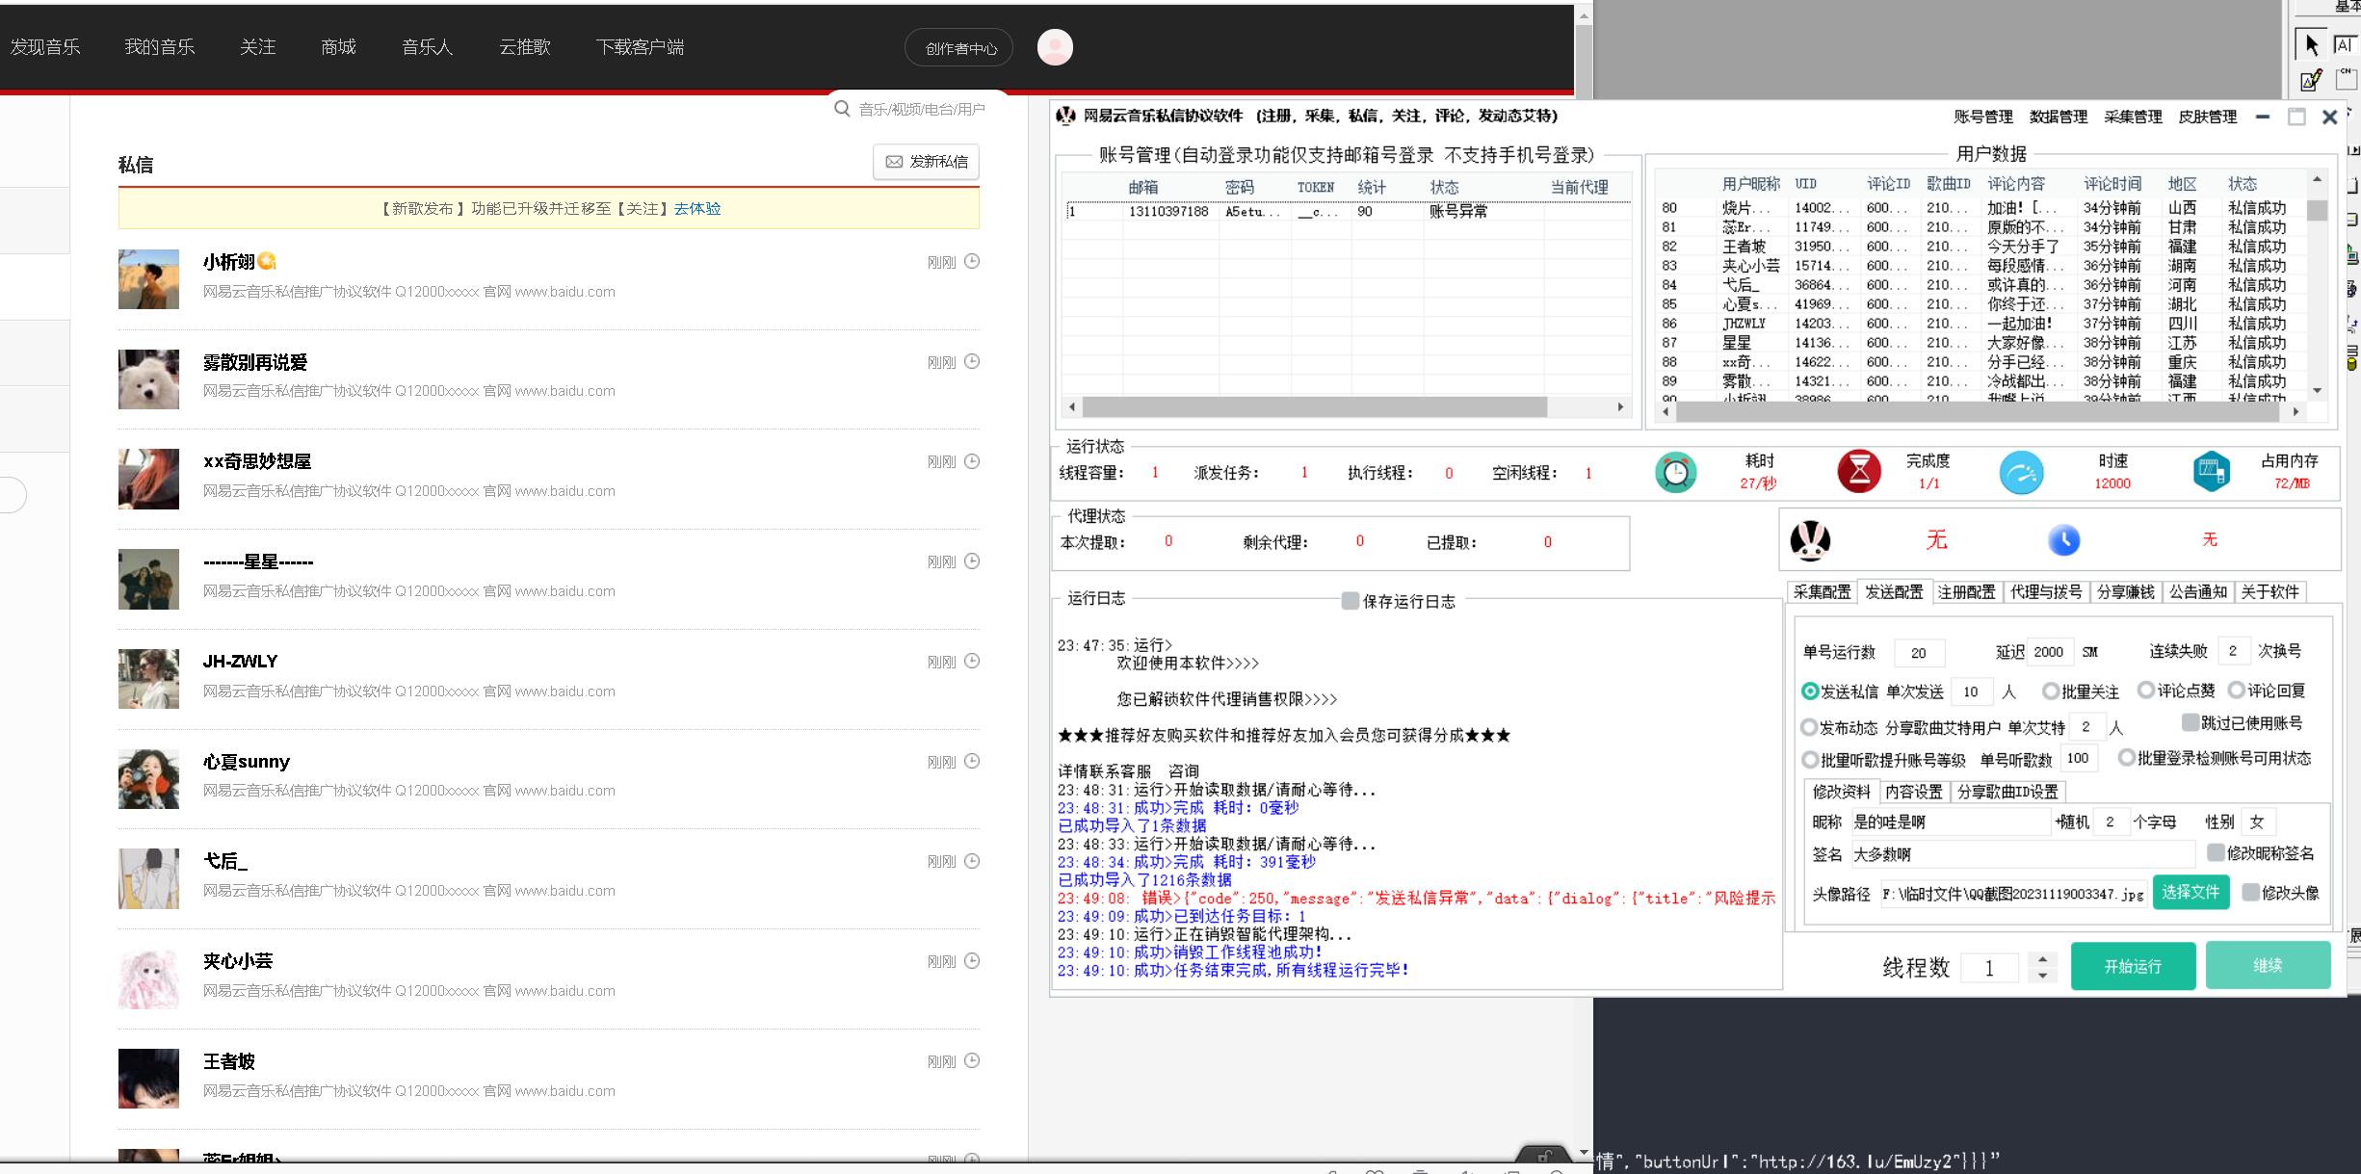Click the blue speedometer 时速 icon
2361x1174 pixels.
pyautogui.click(x=2021, y=473)
